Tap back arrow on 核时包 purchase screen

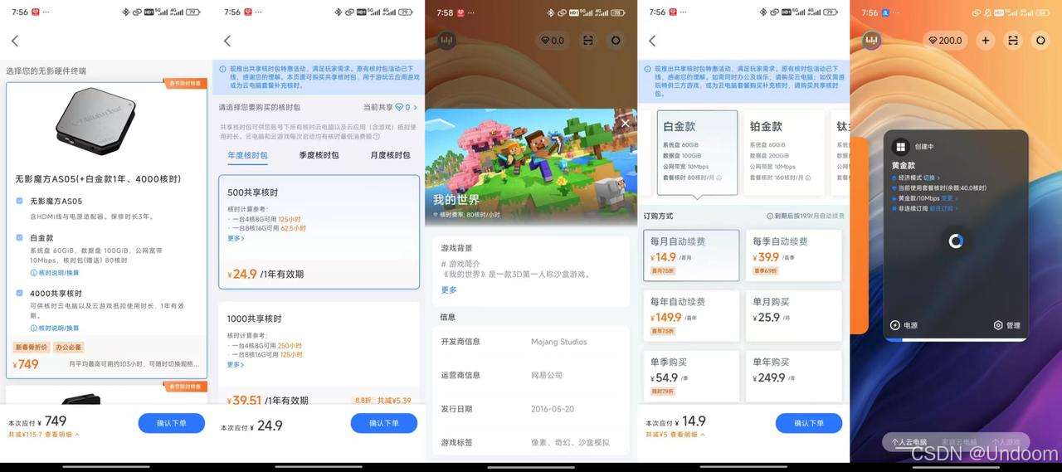227,41
